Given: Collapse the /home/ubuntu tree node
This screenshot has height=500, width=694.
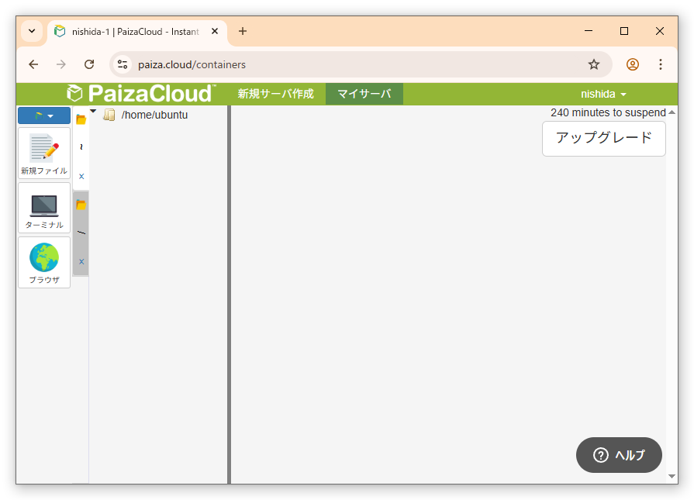Looking at the screenshot, I should click(93, 110).
